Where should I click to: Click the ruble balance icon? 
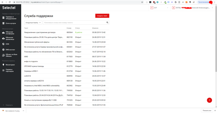(x=152, y=8)
